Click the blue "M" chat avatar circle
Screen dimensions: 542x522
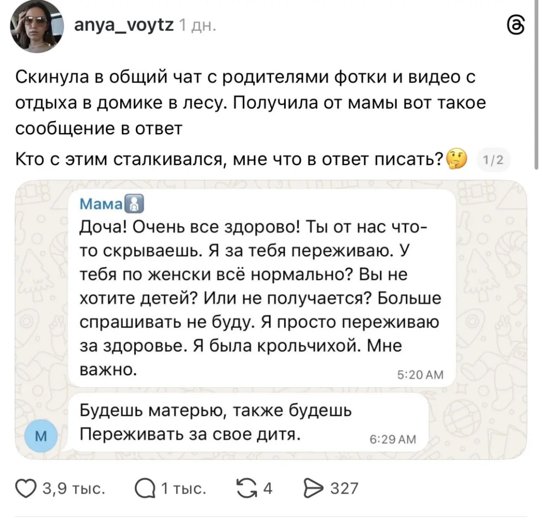40,437
